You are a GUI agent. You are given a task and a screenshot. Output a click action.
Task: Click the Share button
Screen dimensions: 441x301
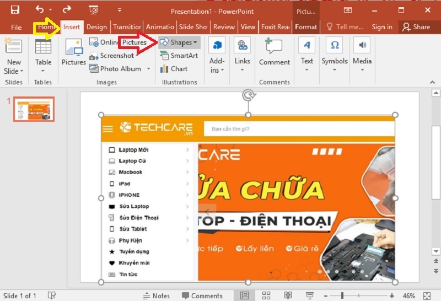(416, 27)
